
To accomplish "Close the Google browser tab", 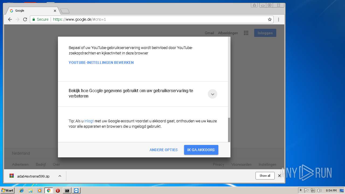I will 55,11.
